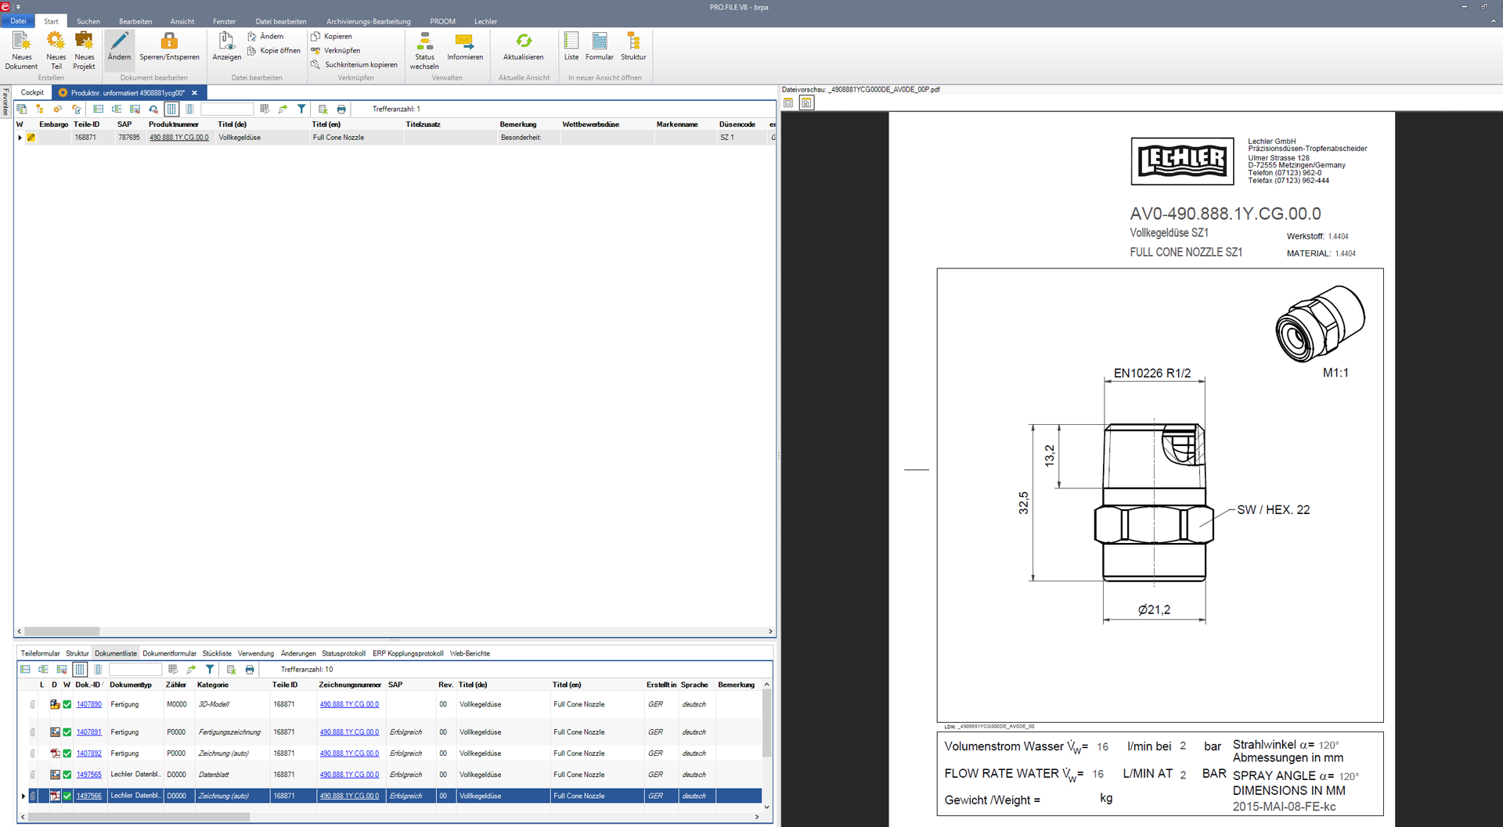Open document link 1407891
The width and height of the screenshot is (1503, 827).
[x=88, y=732]
